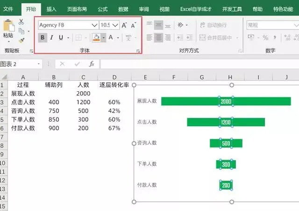The height and width of the screenshot is (211, 299).
Task: Toggle Italic formatting
Action: click(51, 38)
